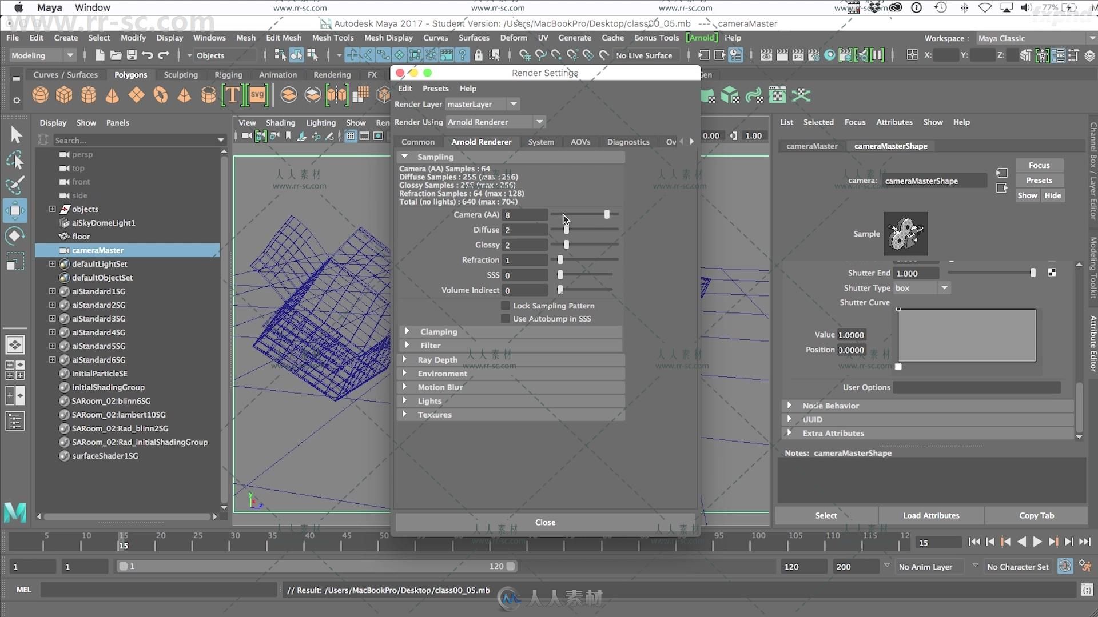Screen dimensions: 1098x617
Task: Toggle the wireframe display icon in viewport
Action: [x=351, y=136]
